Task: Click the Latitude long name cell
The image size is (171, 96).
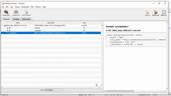Action: pos(37,28)
